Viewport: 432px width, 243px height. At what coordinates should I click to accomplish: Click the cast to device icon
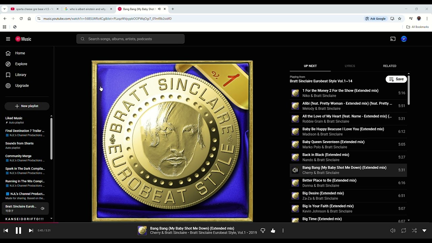click(393, 39)
